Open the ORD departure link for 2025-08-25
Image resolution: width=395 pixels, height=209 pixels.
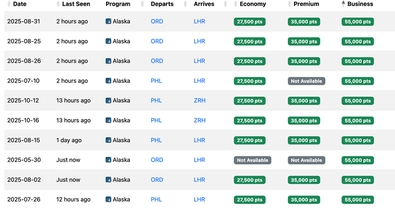pyautogui.click(x=157, y=41)
